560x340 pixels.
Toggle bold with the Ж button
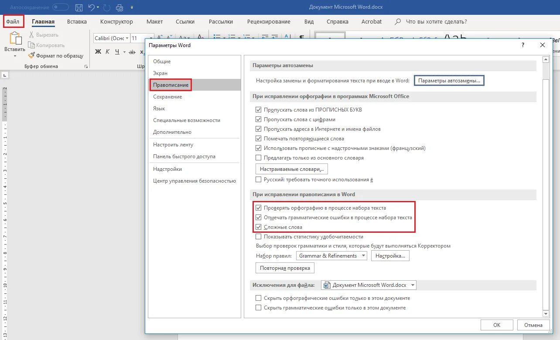98,51
